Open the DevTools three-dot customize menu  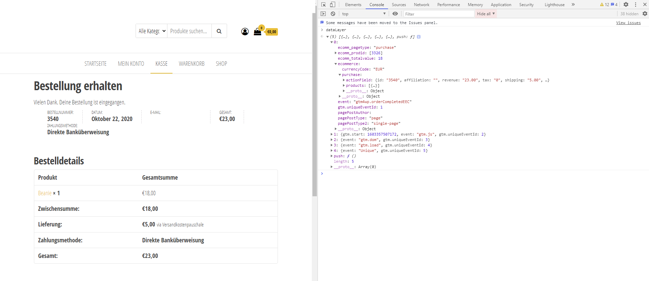pyautogui.click(x=635, y=4)
